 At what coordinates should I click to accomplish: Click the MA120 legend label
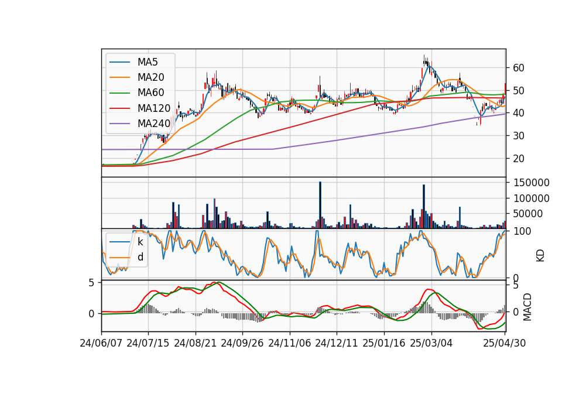pyautogui.click(x=154, y=108)
